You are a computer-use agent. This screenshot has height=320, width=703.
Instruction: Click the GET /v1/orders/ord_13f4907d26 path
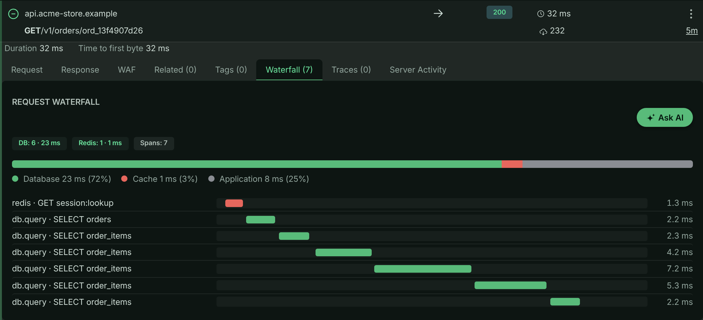click(84, 31)
